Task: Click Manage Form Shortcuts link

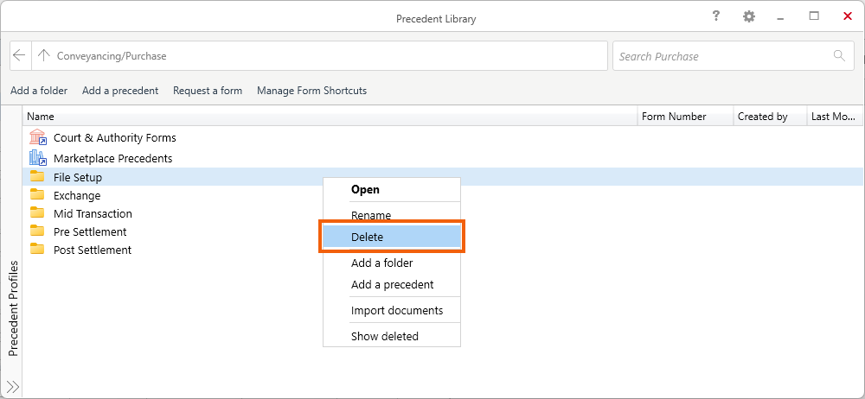Action: click(x=311, y=91)
